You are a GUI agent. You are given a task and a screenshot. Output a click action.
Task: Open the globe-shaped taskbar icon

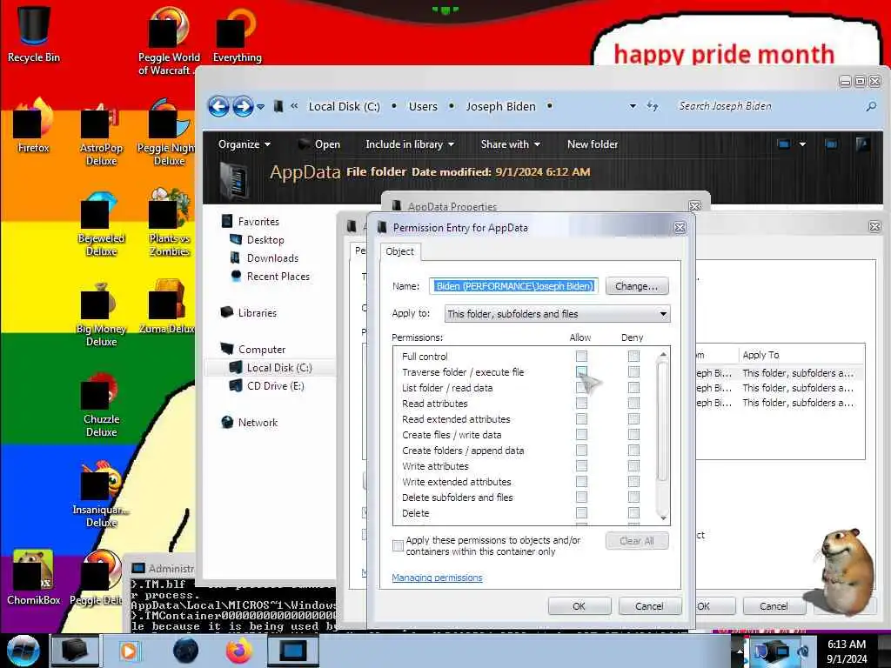pos(185,651)
